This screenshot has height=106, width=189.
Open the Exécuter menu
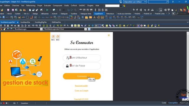[x=48, y=6]
